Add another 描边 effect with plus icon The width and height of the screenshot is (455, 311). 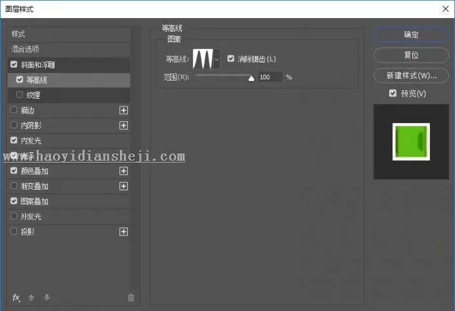[124, 110]
